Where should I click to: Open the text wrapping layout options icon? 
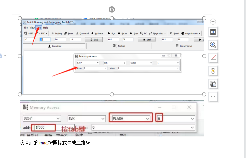[213, 32]
